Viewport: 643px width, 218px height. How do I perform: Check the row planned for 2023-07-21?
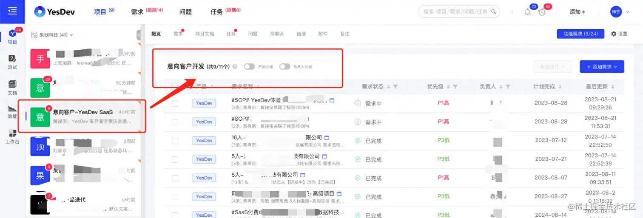[x=175, y=159]
